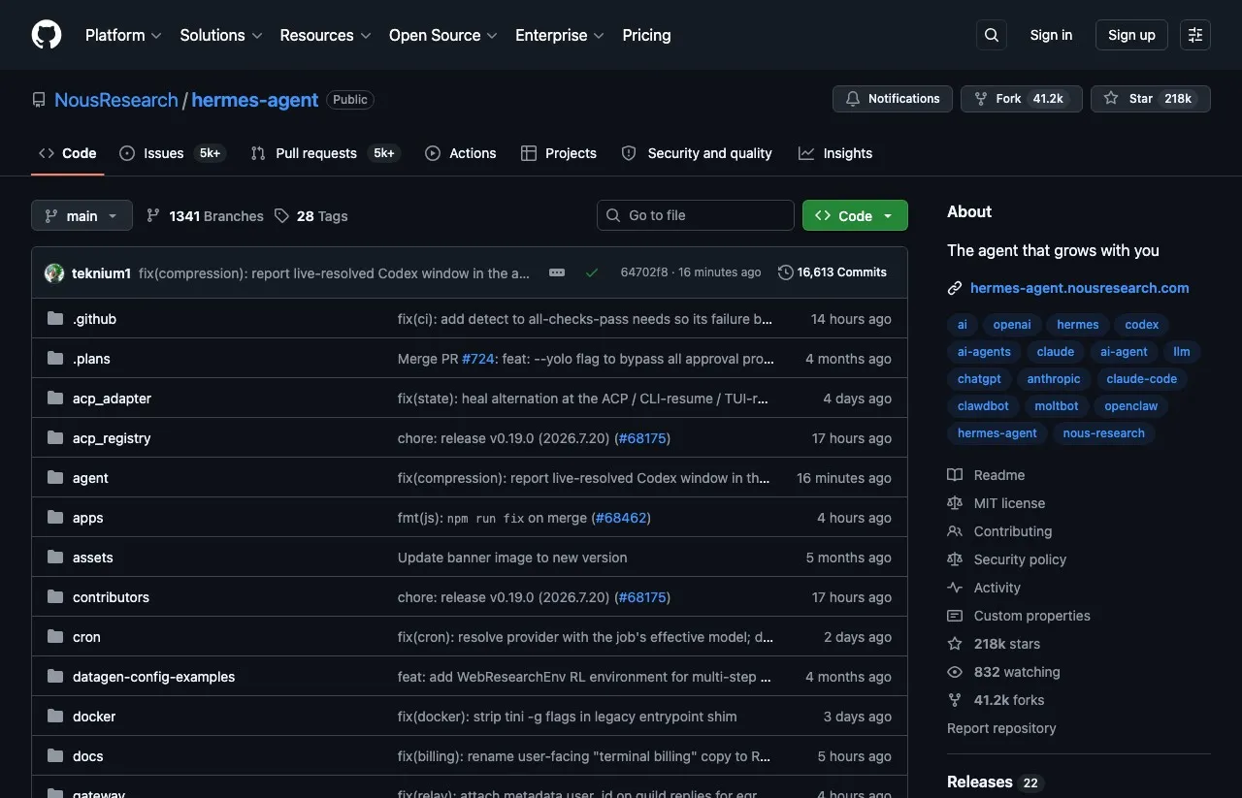The image size is (1242, 798).
Task: Click the Sign in link
Action: pyautogui.click(x=1051, y=35)
